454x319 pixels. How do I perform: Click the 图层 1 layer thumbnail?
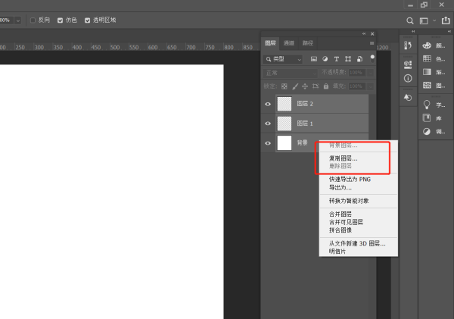tap(285, 123)
